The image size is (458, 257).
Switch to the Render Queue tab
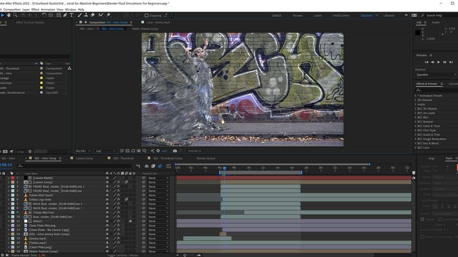click(206, 158)
